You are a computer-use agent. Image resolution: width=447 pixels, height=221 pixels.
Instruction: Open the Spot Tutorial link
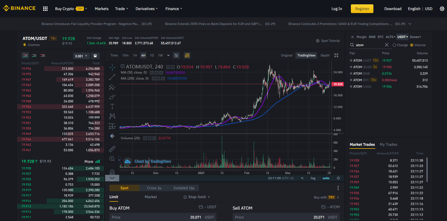(328, 41)
